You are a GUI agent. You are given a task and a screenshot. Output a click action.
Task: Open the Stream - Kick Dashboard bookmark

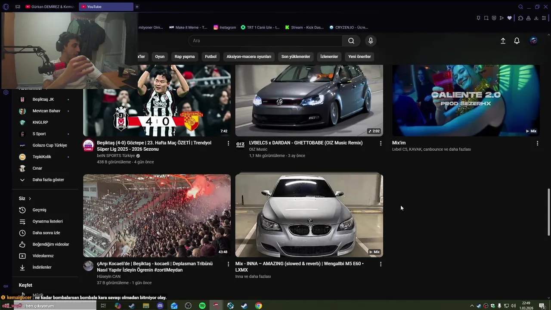tap(304, 27)
